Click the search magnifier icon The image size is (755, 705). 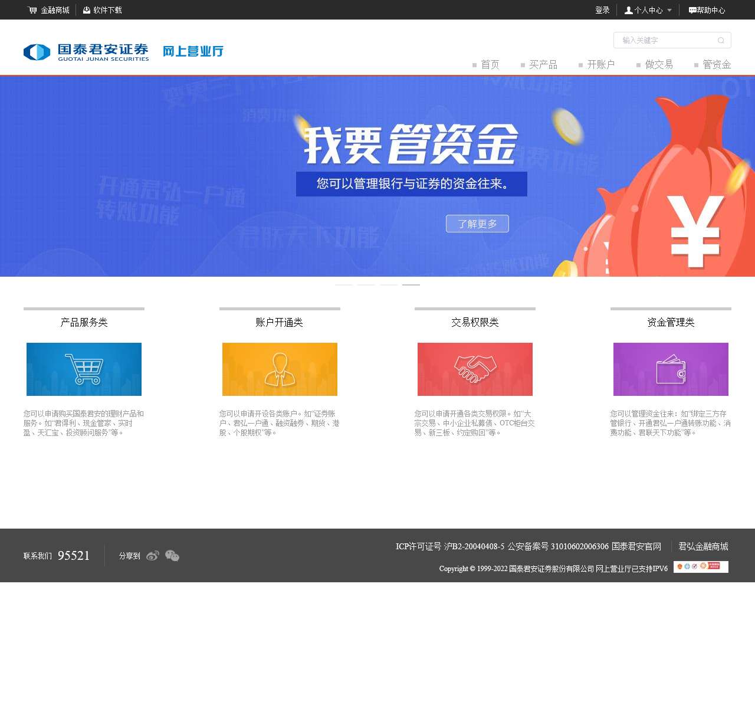pyautogui.click(x=721, y=40)
